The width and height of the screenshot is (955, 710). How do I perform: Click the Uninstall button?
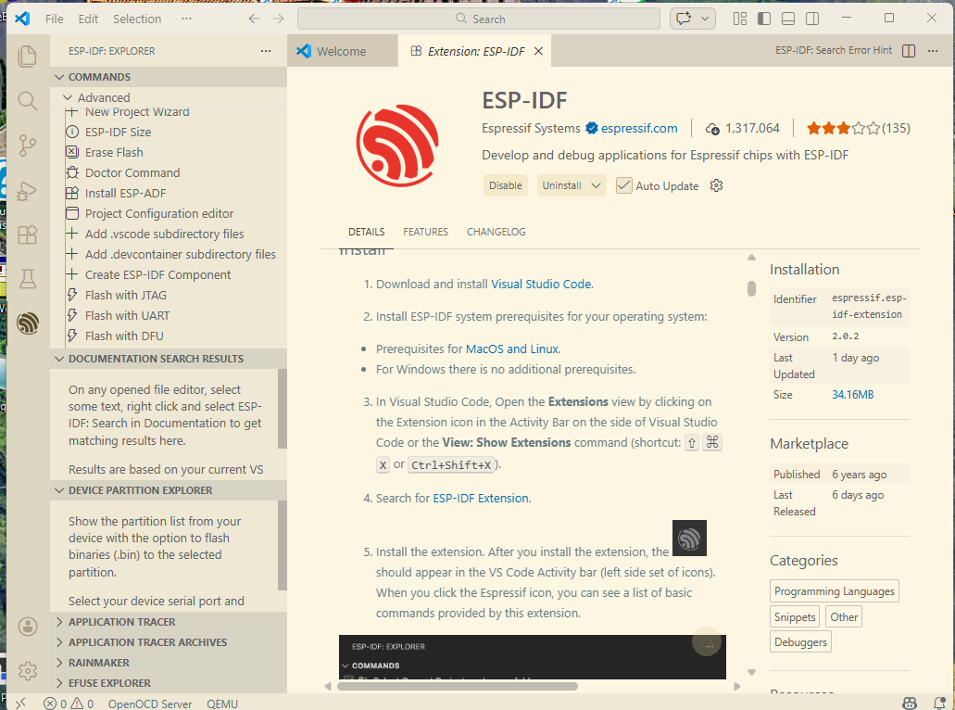(x=561, y=185)
